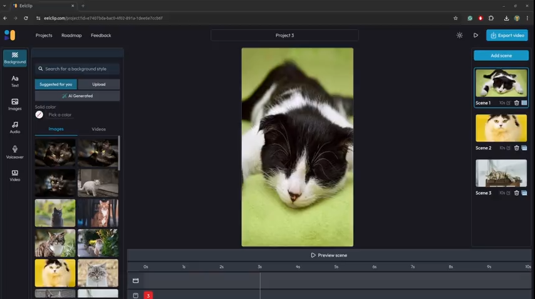Click the 8s mark on timeline ruler
Image resolution: width=535 pixels, height=299 pixels.
tap(450, 266)
